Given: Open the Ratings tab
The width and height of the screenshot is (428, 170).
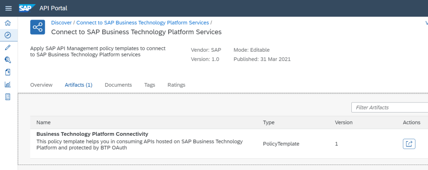Looking at the screenshot, I should [176, 85].
